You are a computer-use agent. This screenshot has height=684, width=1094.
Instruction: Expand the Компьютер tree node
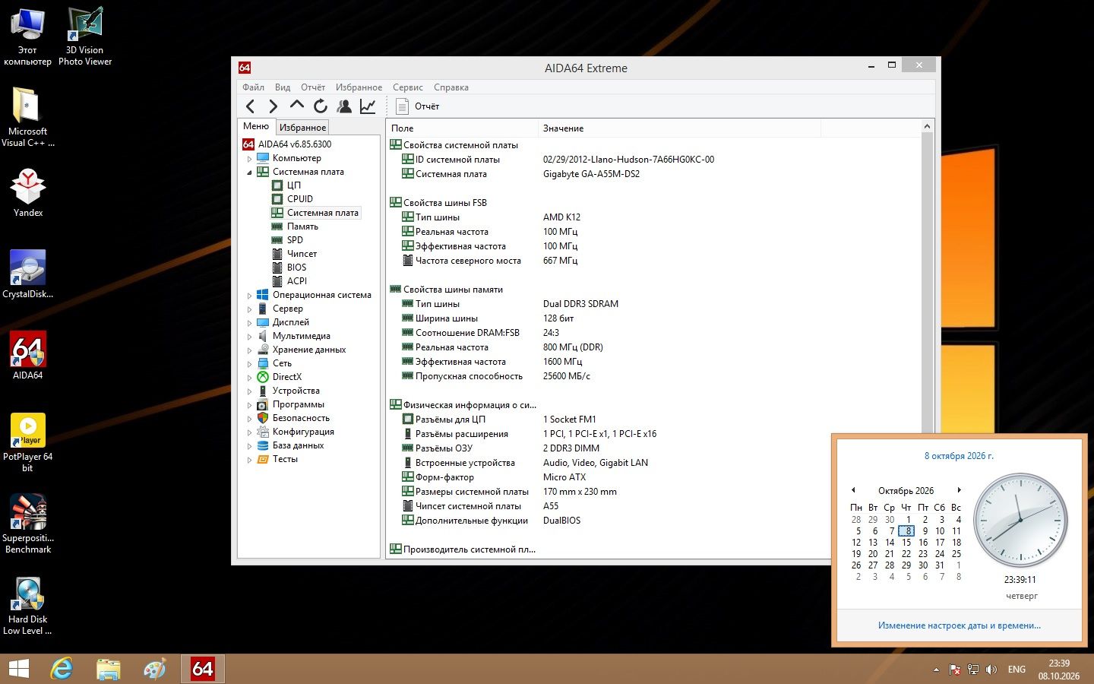pyautogui.click(x=249, y=159)
